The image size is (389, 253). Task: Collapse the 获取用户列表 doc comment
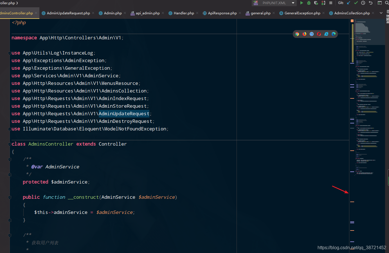point(10,235)
